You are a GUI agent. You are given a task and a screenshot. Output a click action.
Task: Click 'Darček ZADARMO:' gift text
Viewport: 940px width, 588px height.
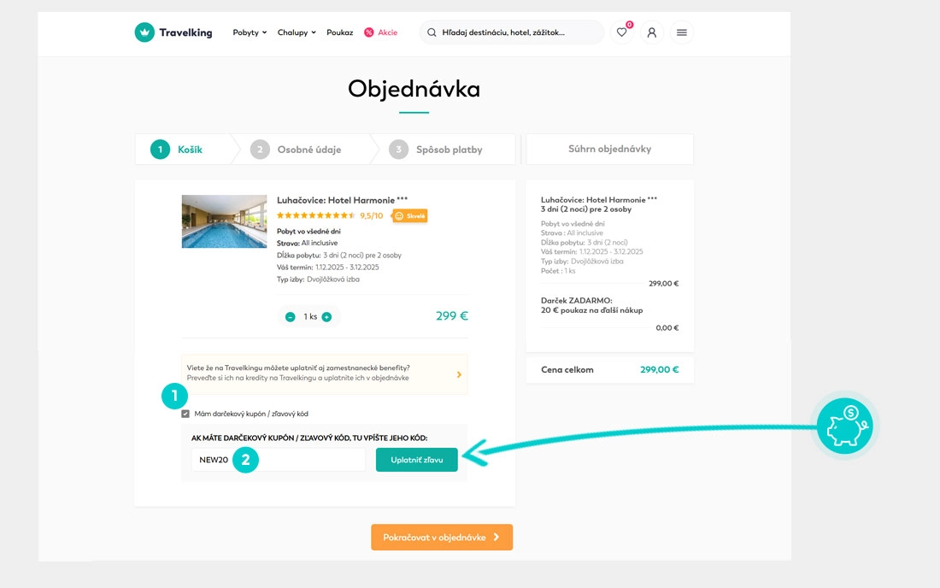576,300
